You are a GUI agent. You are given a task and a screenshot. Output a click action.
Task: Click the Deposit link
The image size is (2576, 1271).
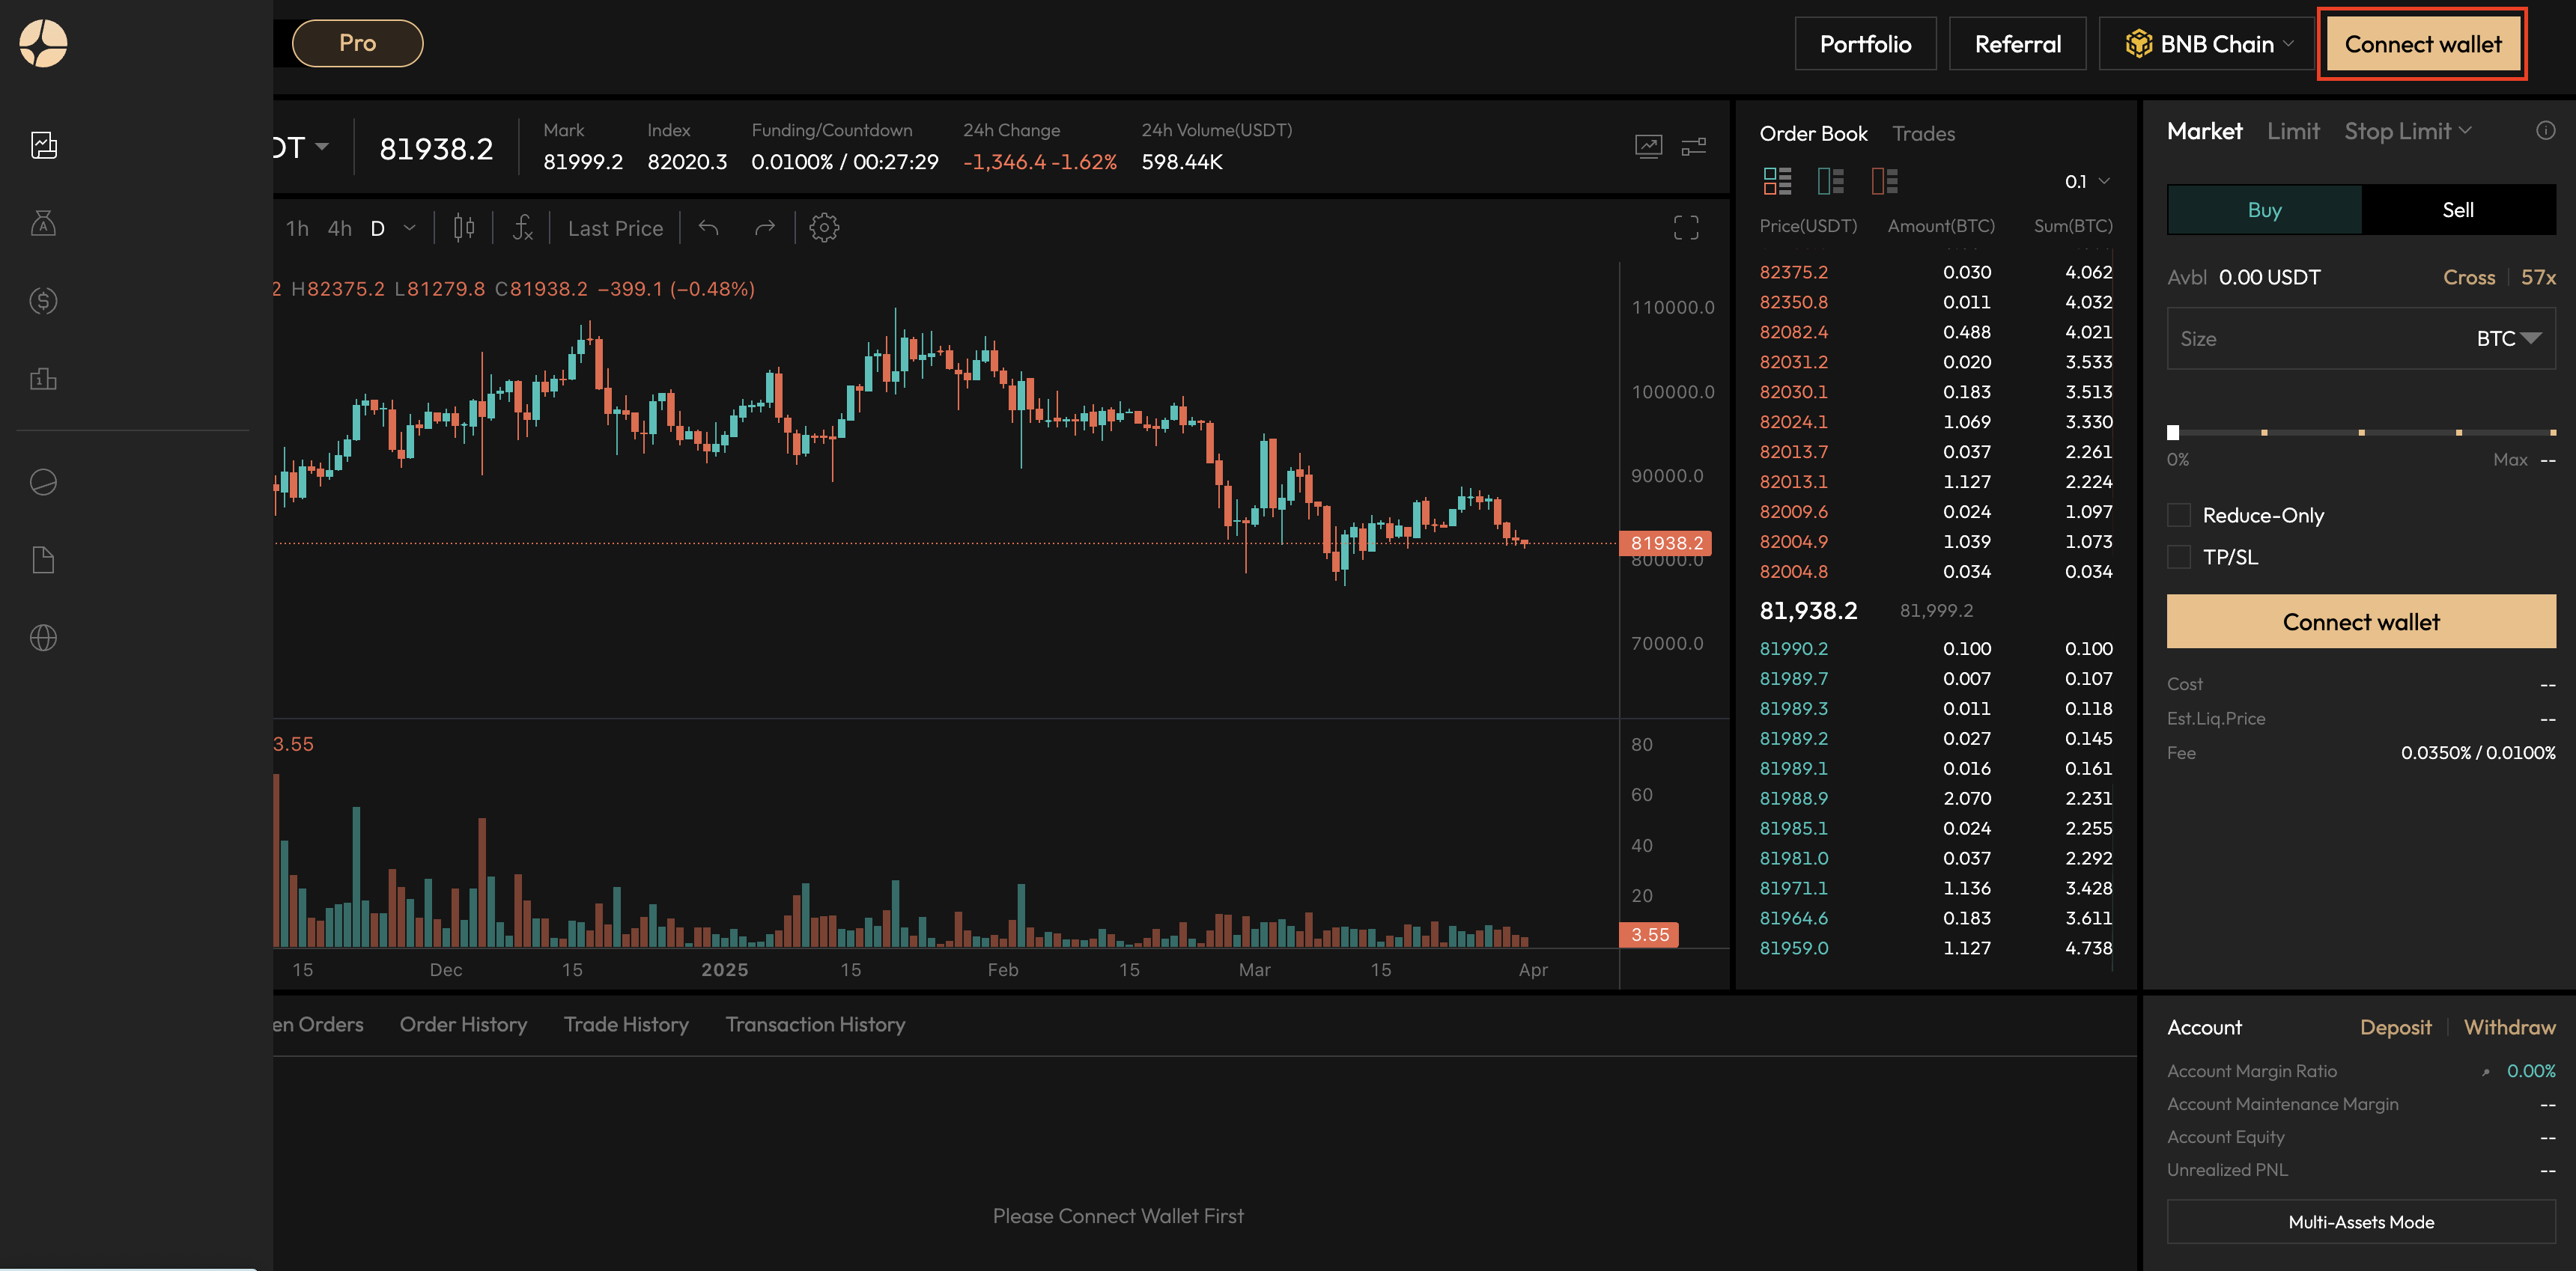tap(2395, 1027)
